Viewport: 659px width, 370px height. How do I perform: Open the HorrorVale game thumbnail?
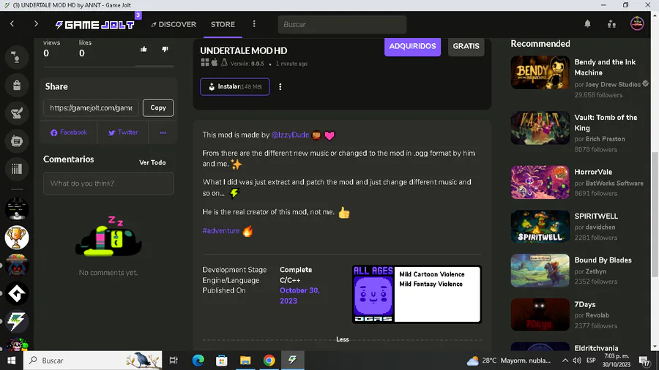tap(540, 182)
